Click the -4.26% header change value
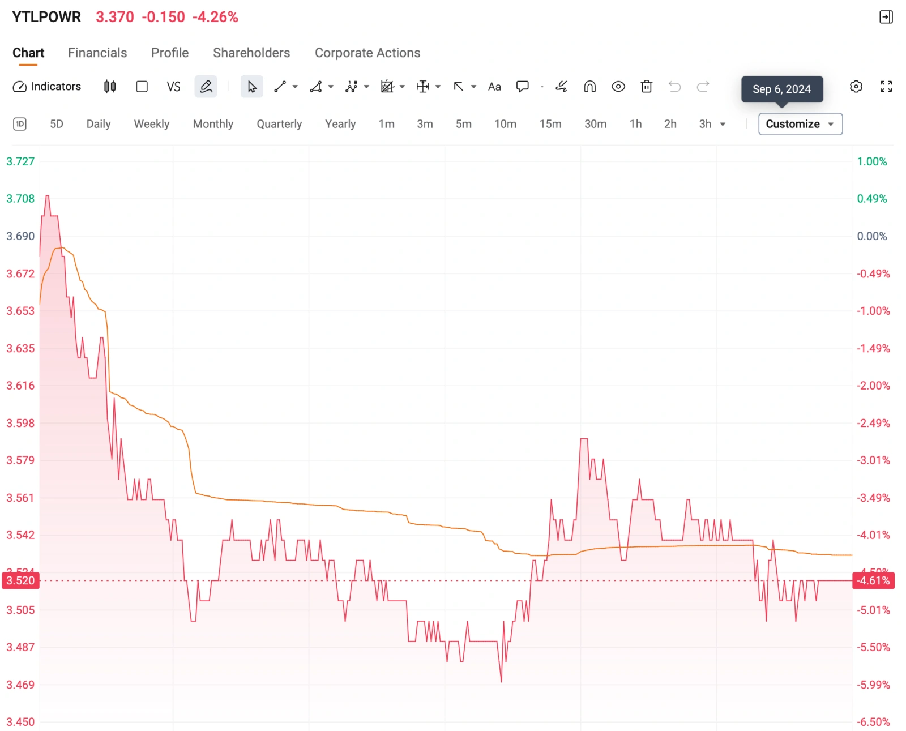Viewport: 906px width, 731px height. 215,17
